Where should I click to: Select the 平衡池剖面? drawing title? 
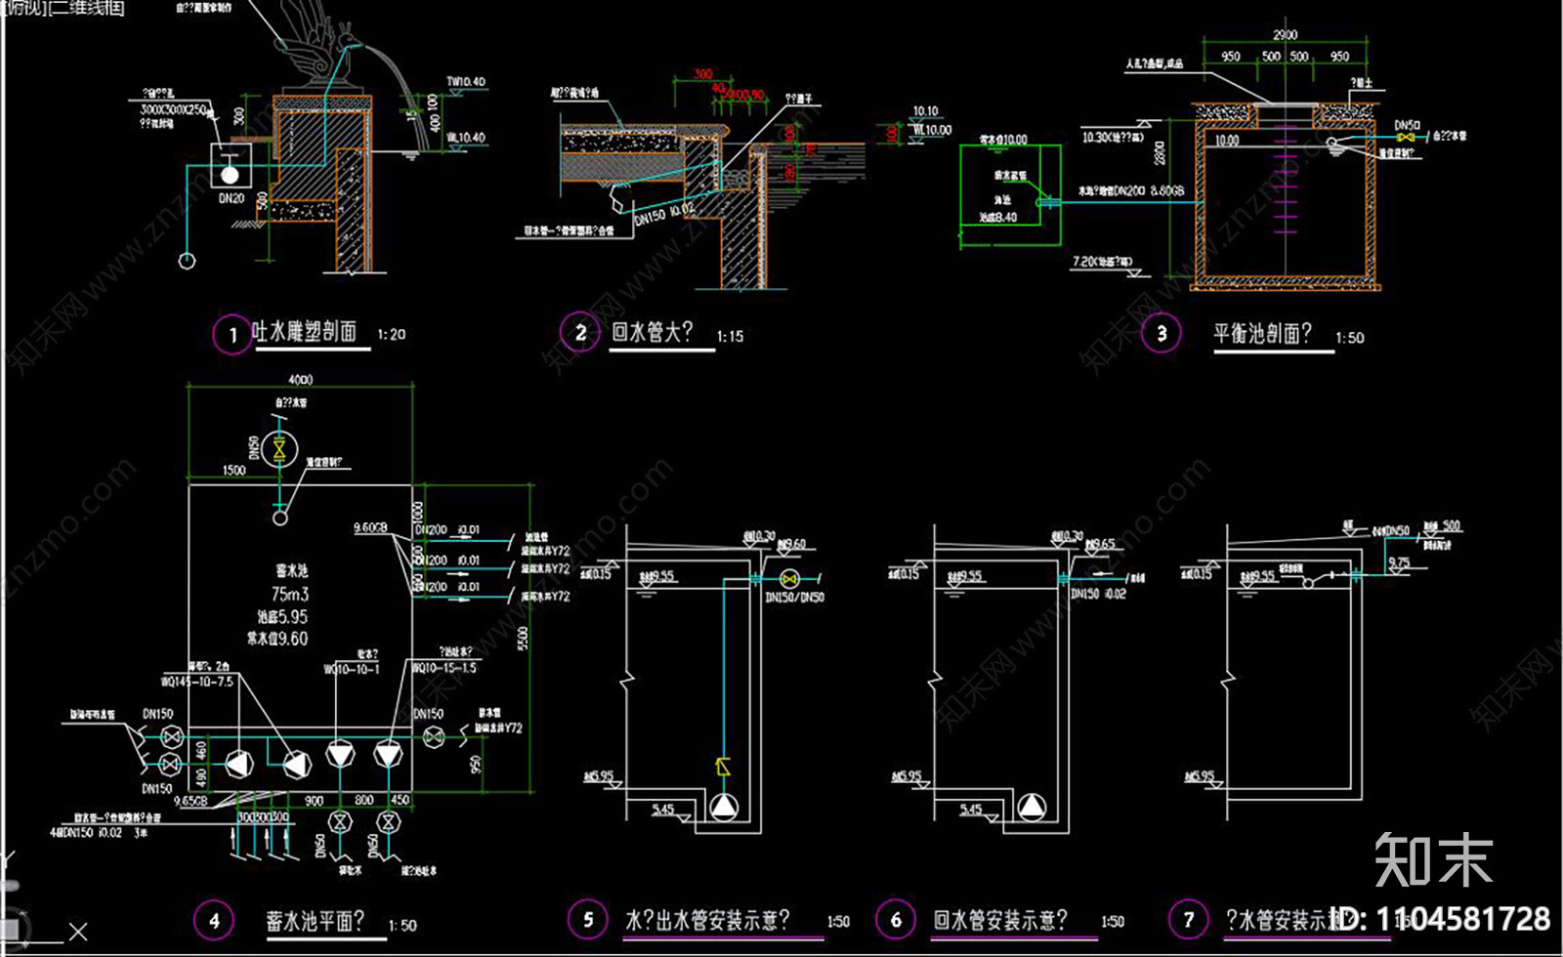pyautogui.click(x=1263, y=334)
